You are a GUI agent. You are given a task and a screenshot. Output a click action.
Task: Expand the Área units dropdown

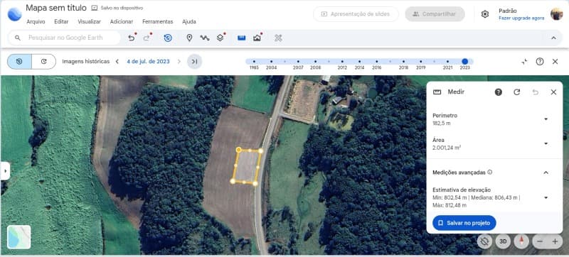point(546,143)
